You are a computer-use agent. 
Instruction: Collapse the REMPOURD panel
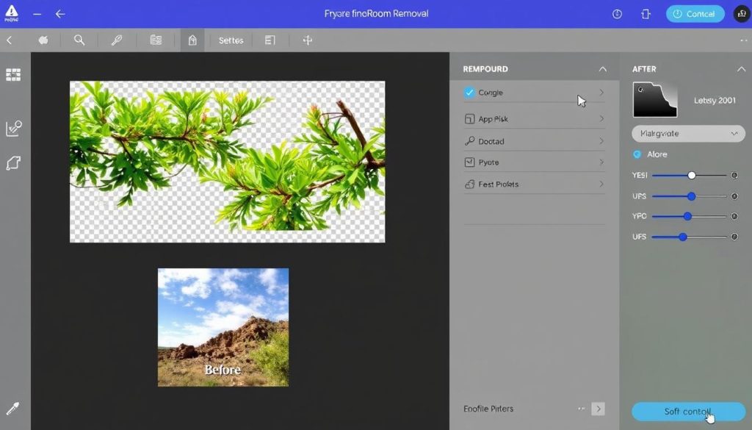click(602, 69)
